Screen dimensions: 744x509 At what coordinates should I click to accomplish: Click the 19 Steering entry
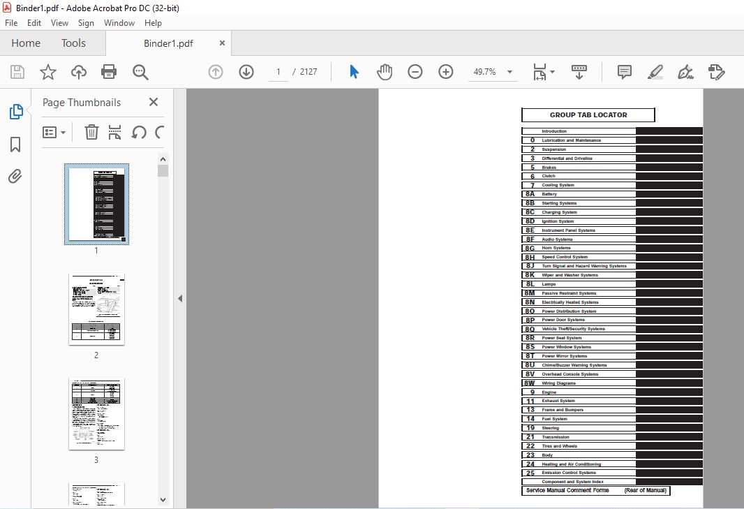(x=579, y=428)
